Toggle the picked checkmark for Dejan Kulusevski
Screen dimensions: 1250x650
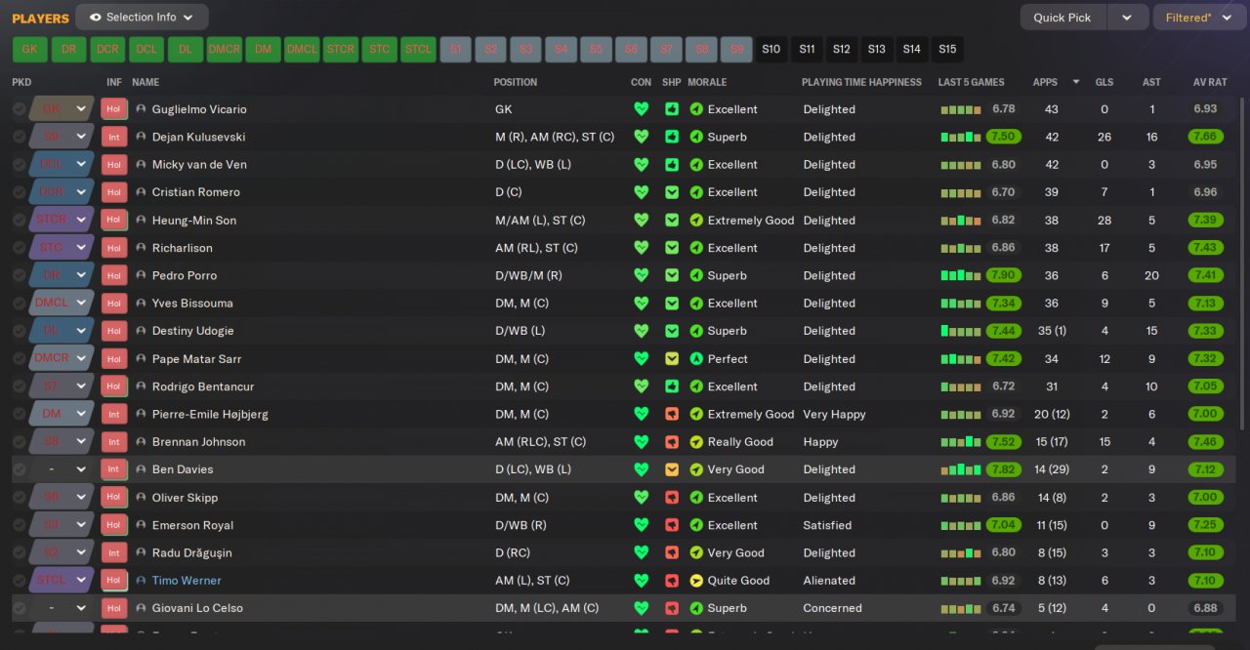point(20,137)
